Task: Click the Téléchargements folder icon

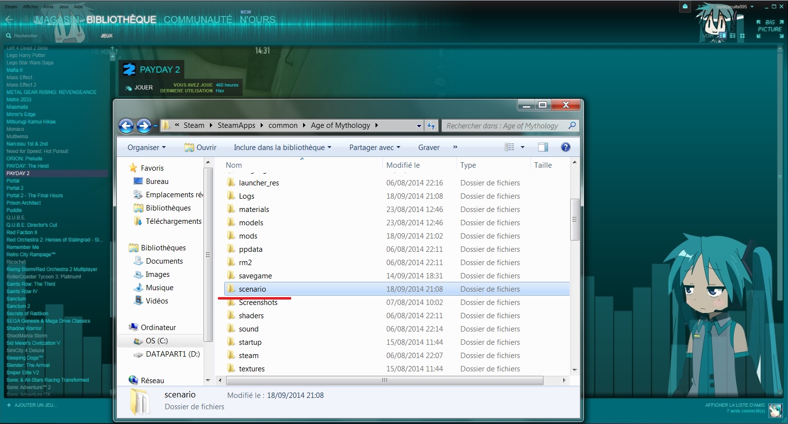Action: 138,221
